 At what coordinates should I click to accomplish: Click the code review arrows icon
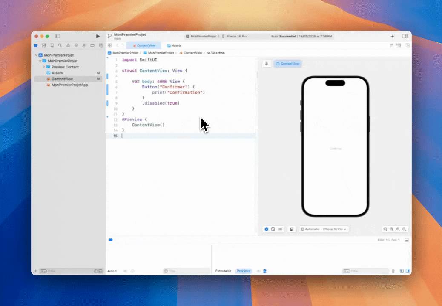tap(391, 45)
